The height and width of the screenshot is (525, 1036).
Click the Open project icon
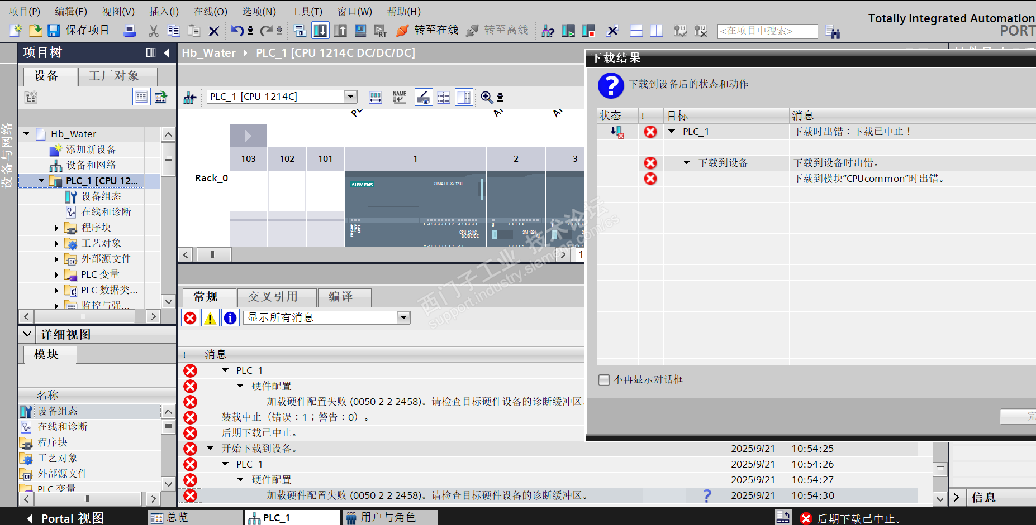click(35, 30)
